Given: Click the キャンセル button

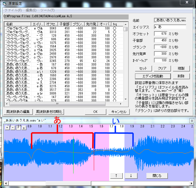Looking at the screenshot, I should tap(119, 112).
